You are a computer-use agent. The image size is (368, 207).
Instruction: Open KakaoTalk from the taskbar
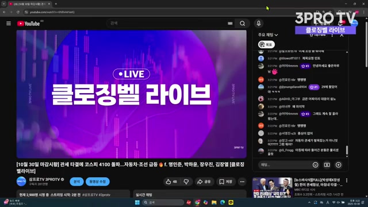(x=231, y=202)
